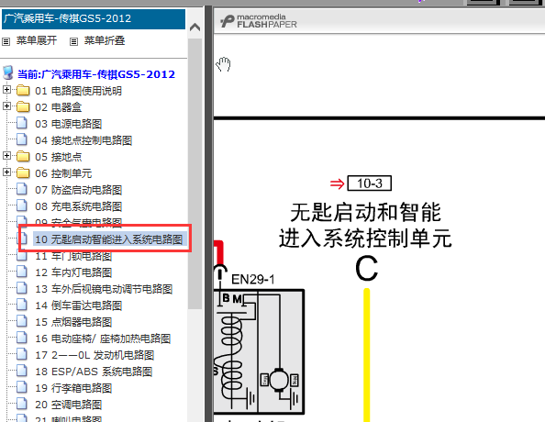Click the letter C terminal label
545x422 pixels.
pyautogui.click(x=366, y=269)
